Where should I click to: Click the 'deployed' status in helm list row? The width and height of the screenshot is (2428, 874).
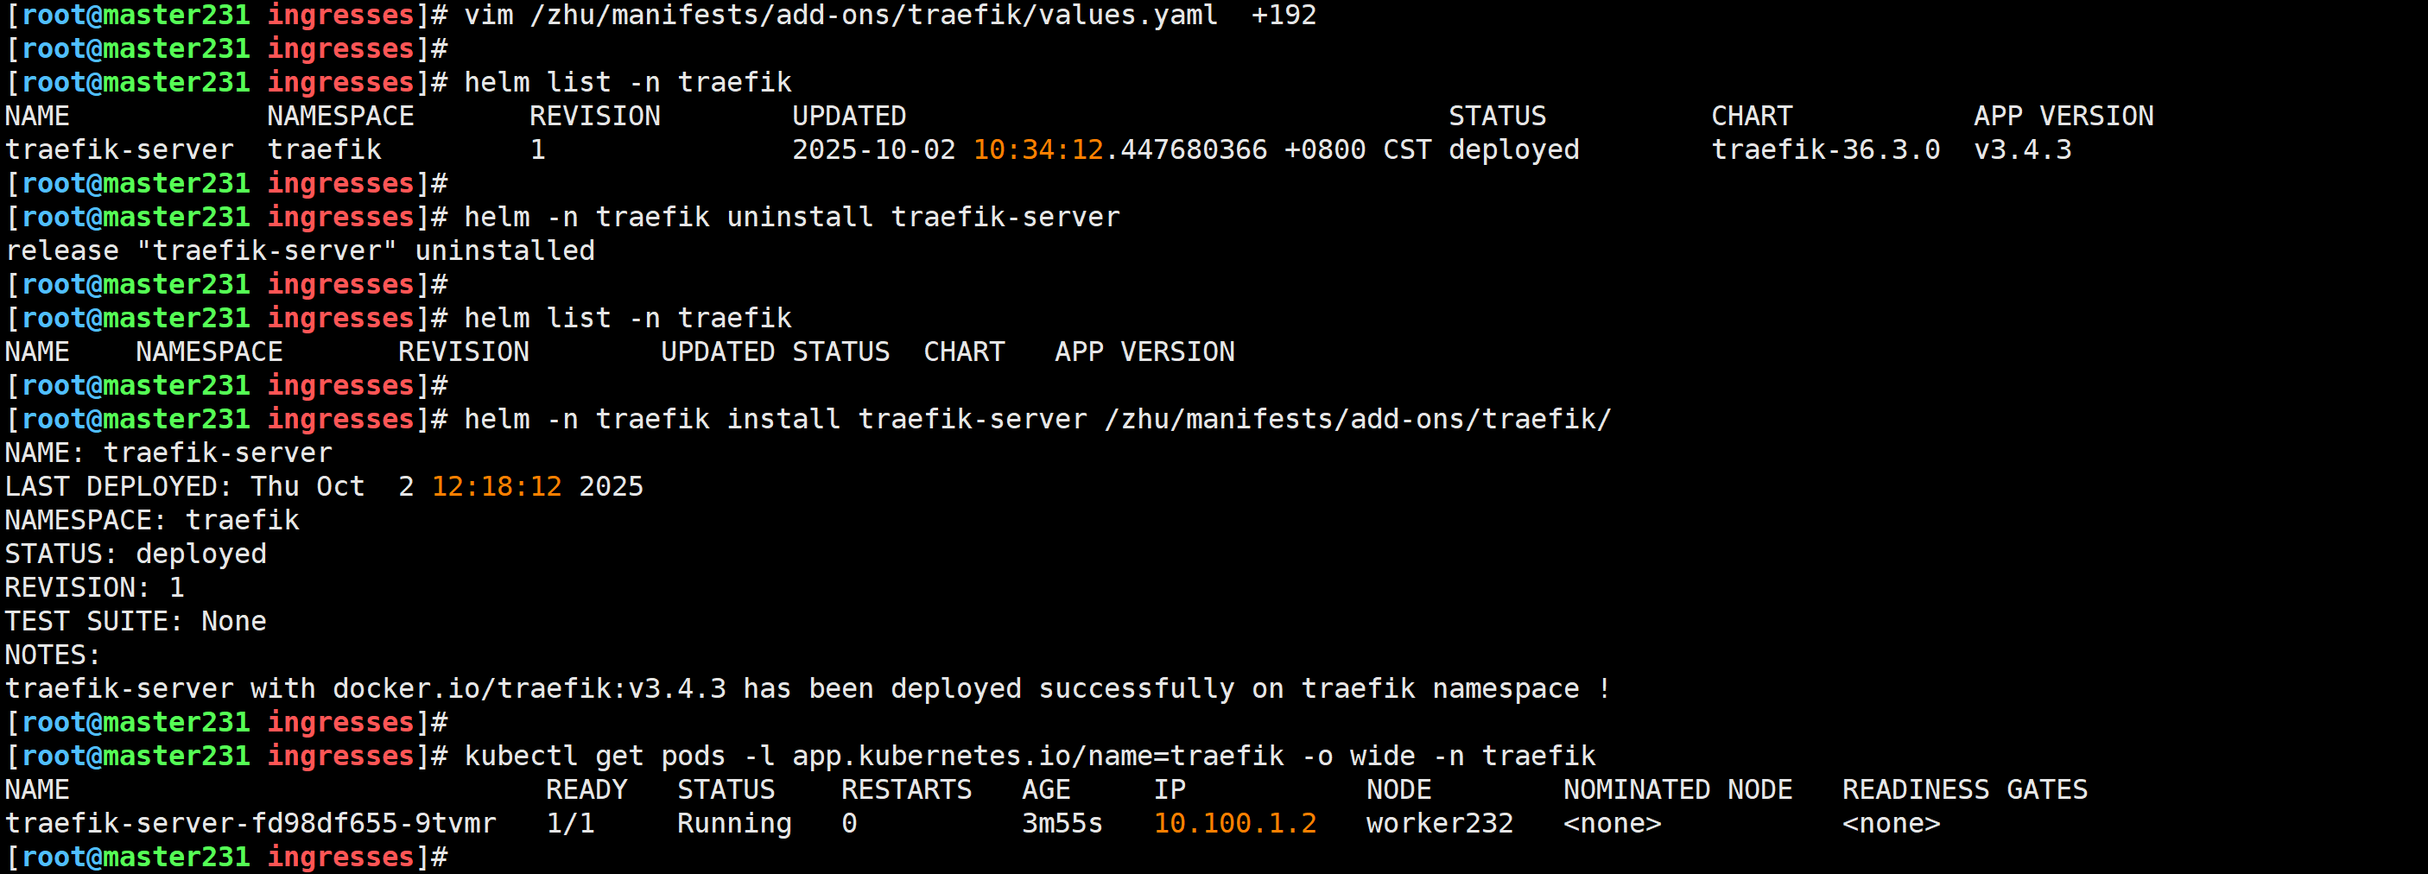point(1514,150)
